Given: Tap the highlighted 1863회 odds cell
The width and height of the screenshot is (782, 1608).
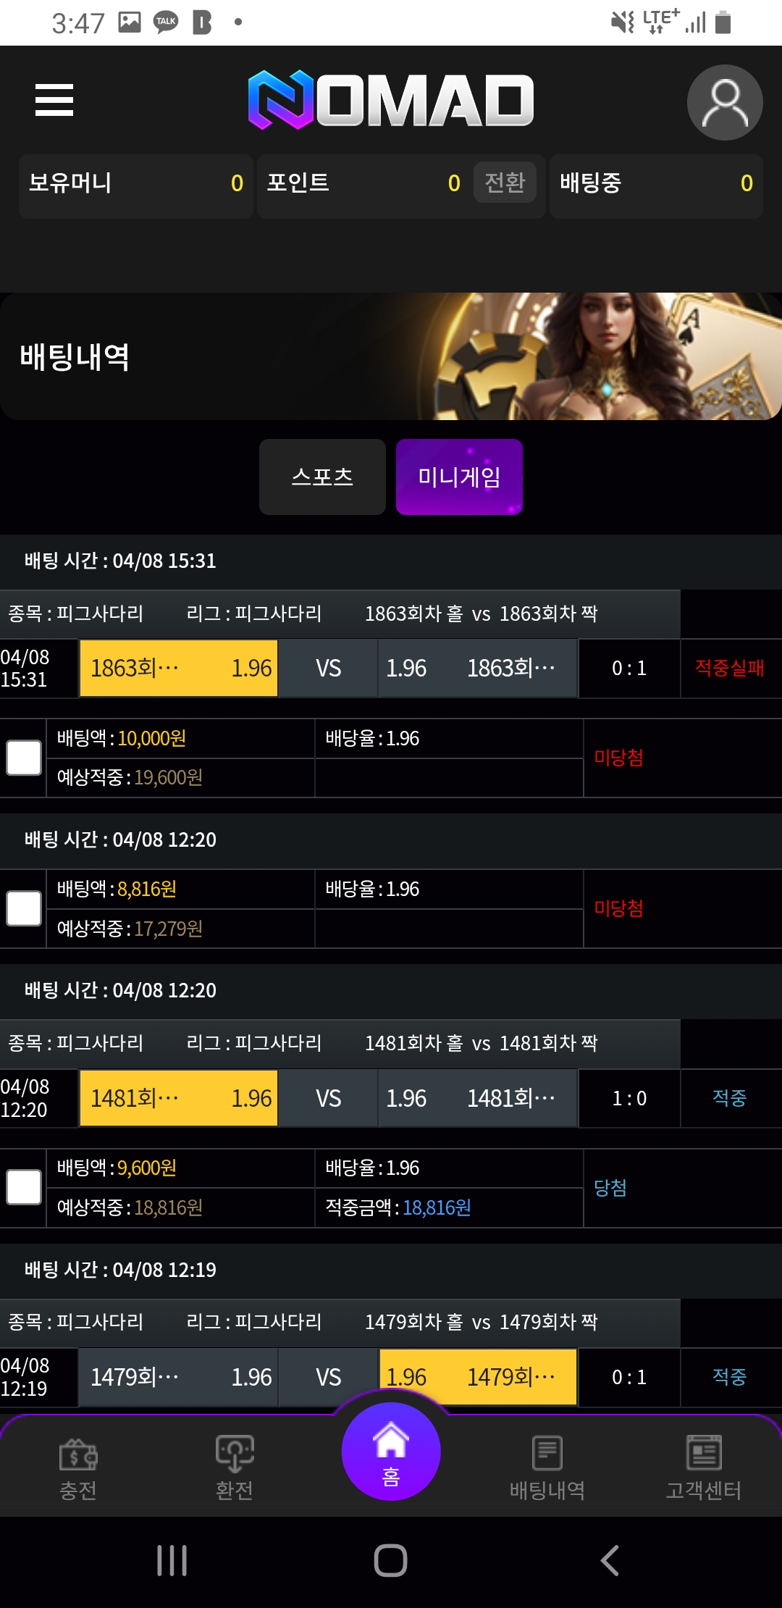Looking at the screenshot, I should (178, 668).
